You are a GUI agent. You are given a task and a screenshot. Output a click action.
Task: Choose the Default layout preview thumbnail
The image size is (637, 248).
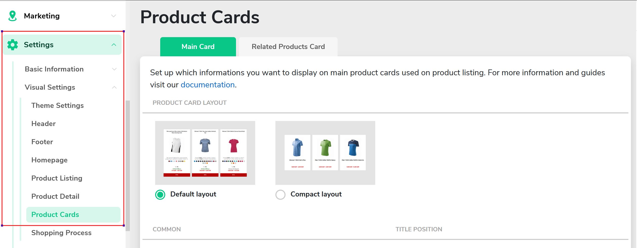pyautogui.click(x=205, y=153)
